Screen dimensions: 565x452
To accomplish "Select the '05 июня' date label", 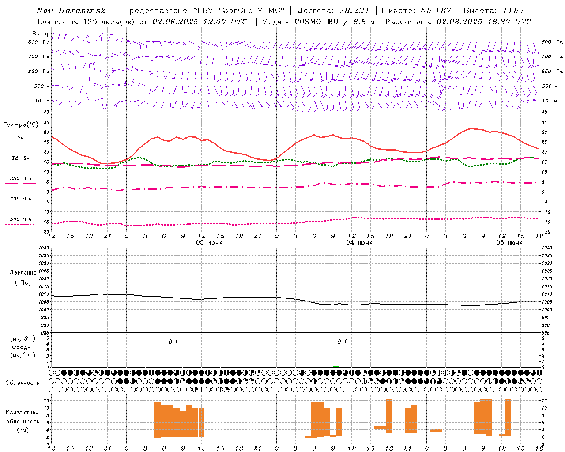I will 509,243.
